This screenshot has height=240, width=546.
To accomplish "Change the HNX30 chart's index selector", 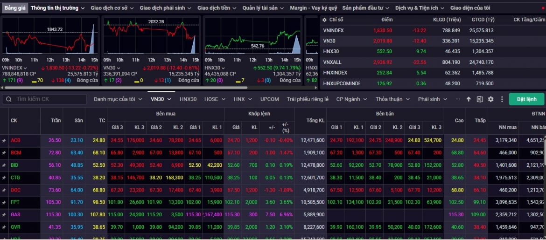I will tap(214, 68).
